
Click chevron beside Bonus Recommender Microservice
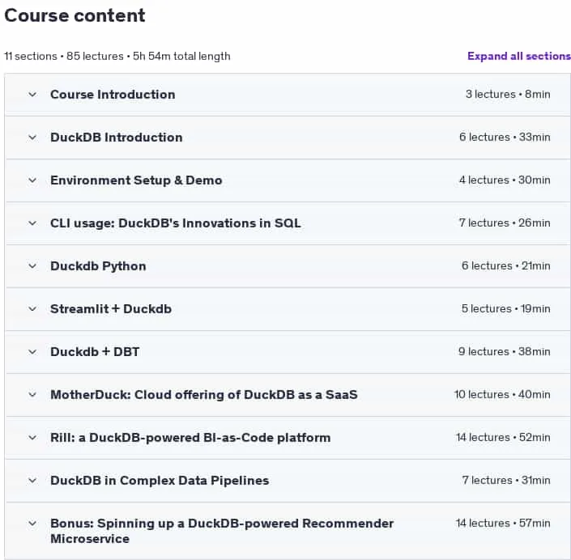pos(32,524)
